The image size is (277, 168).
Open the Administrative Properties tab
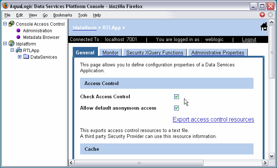click(x=217, y=52)
